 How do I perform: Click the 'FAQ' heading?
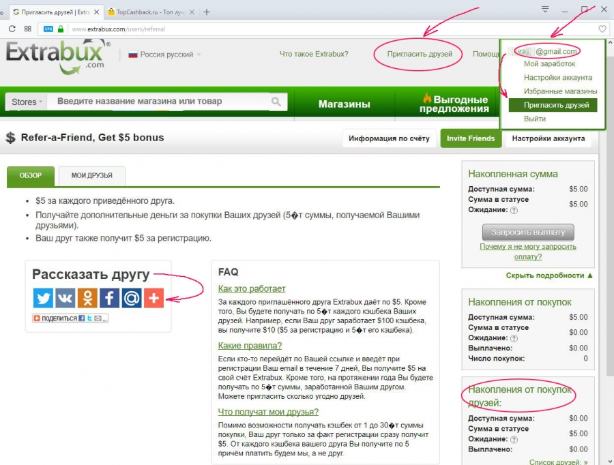coord(229,271)
